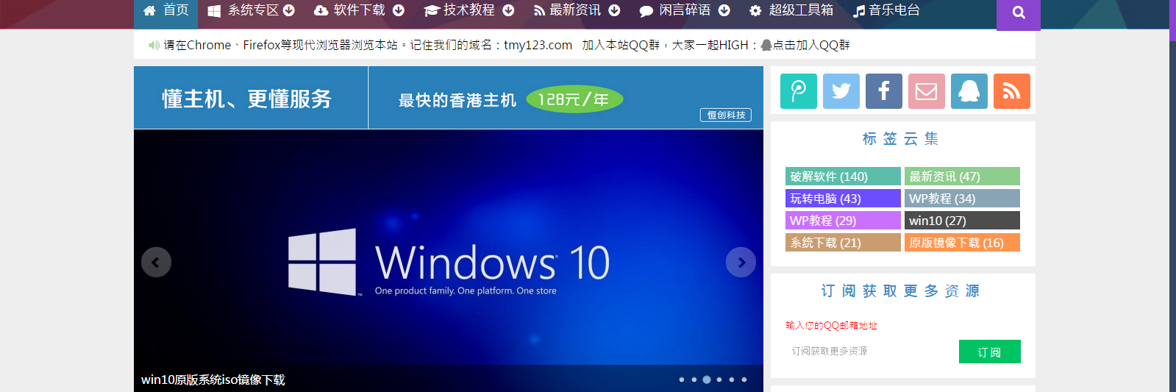Click the QQ email subscription input field

click(872, 352)
